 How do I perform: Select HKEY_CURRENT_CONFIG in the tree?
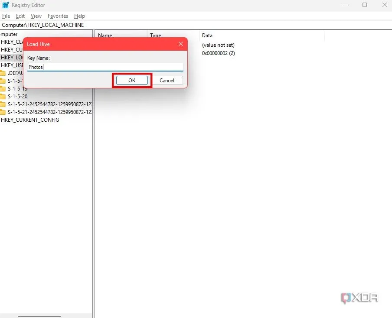(30, 120)
